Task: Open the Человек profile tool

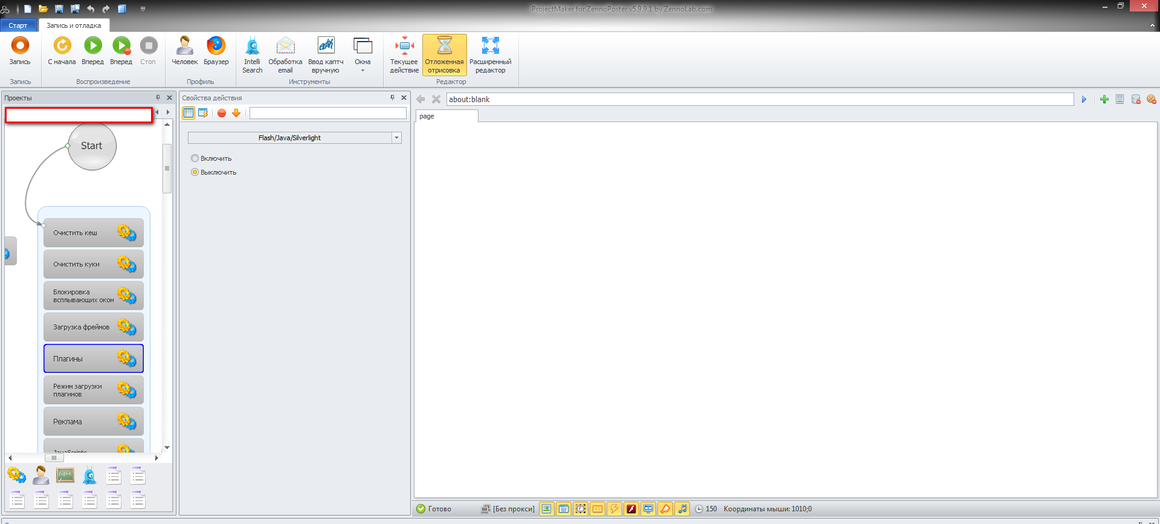Action: click(x=184, y=51)
